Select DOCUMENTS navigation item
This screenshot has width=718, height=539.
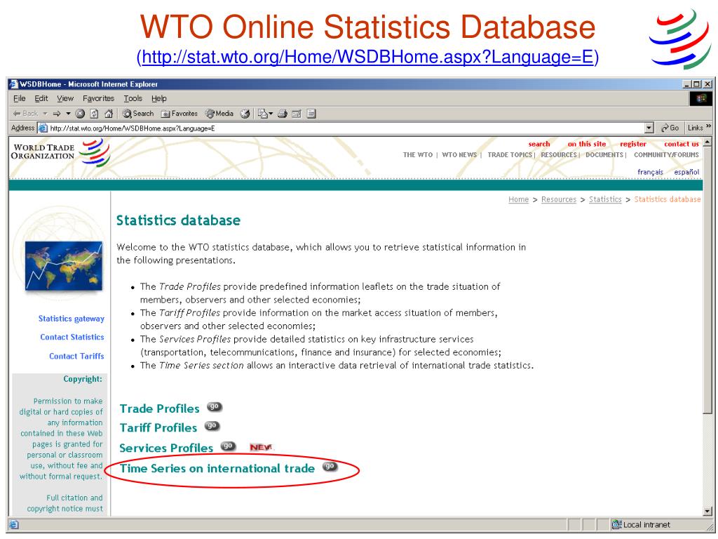click(604, 155)
